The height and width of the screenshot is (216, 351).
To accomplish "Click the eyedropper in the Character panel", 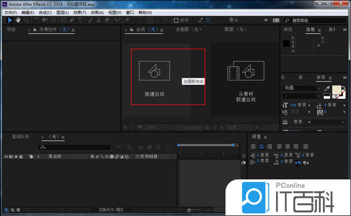I will point(326,88).
